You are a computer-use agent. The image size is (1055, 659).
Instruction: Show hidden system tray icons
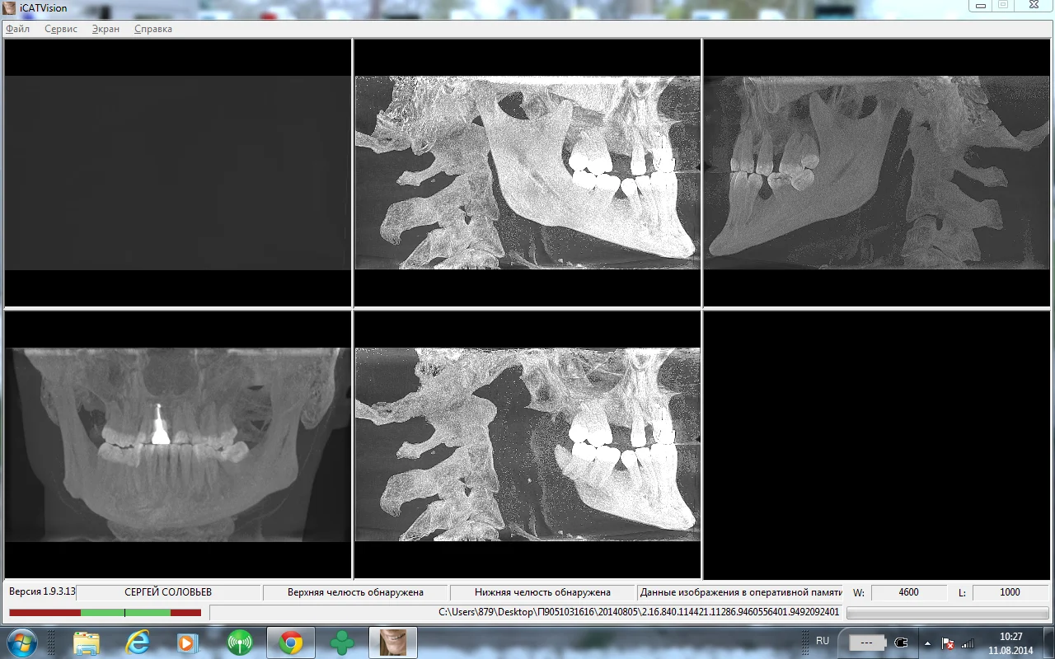tap(927, 643)
